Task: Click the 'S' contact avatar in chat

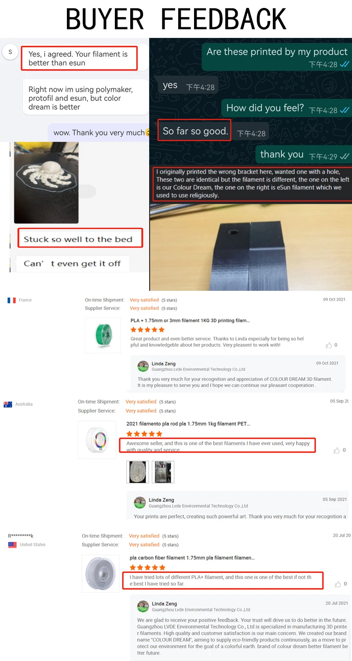Action: [x=10, y=52]
